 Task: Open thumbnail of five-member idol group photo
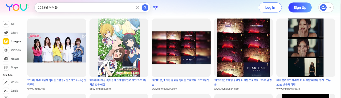coord(57,48)
